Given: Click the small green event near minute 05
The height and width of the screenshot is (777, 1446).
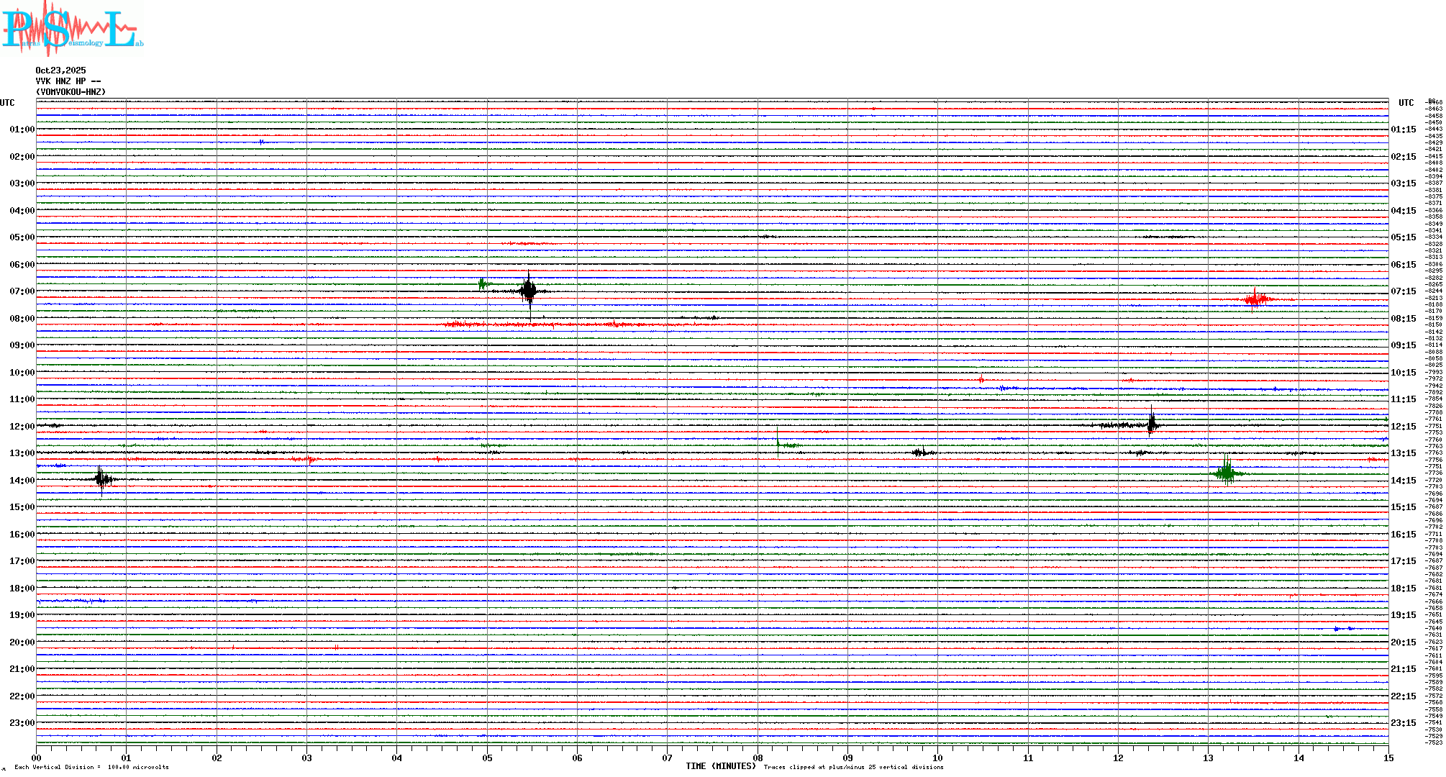Looking at the screenshot, I should click(483, 284).
